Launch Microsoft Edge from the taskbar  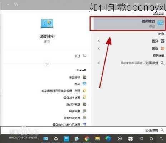coord(108,139)
